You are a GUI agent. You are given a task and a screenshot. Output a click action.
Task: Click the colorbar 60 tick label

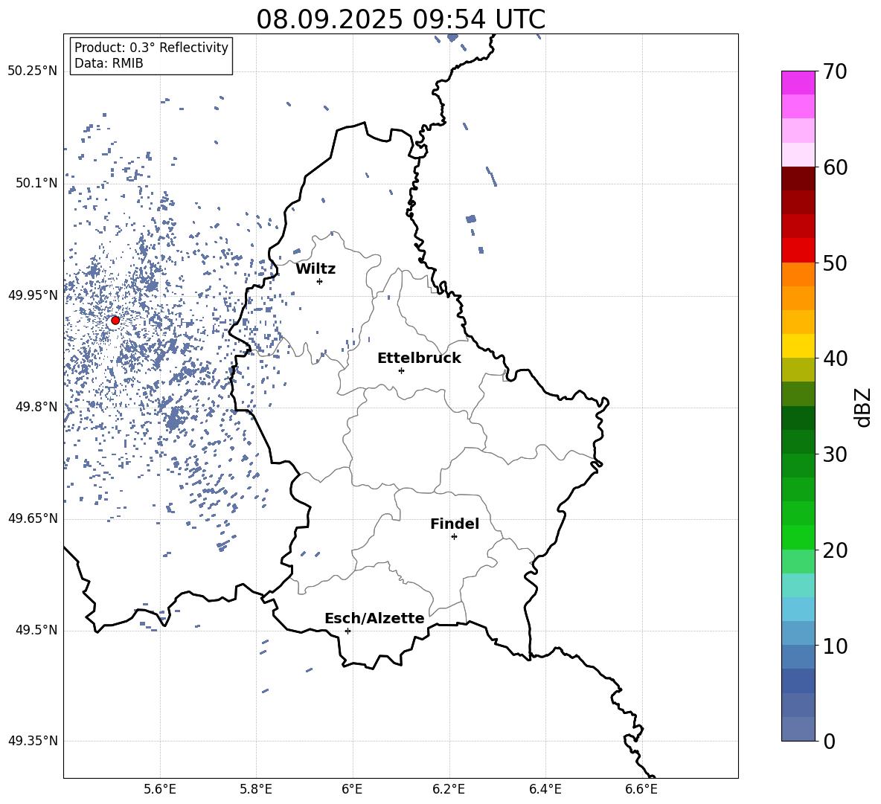(x=835, y=167)
